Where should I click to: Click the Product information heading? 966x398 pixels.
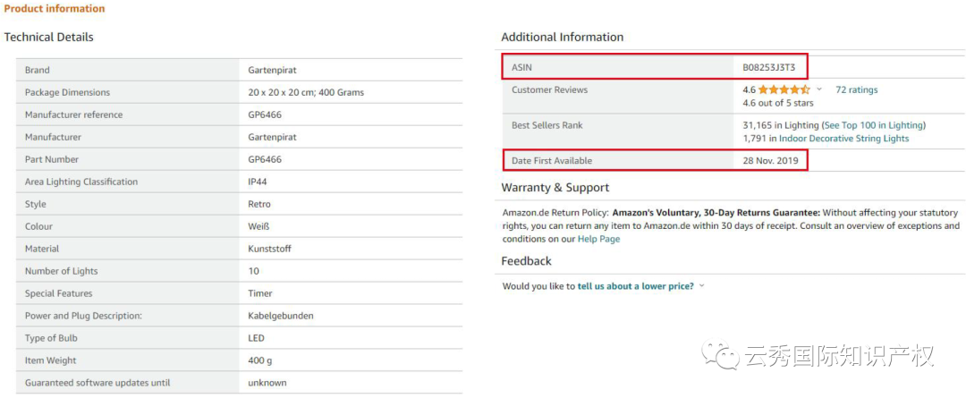coord(55,9)
